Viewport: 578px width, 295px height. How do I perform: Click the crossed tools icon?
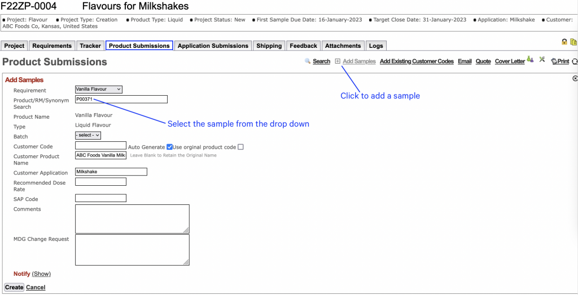pyautogui.click(x=542, y=59)
